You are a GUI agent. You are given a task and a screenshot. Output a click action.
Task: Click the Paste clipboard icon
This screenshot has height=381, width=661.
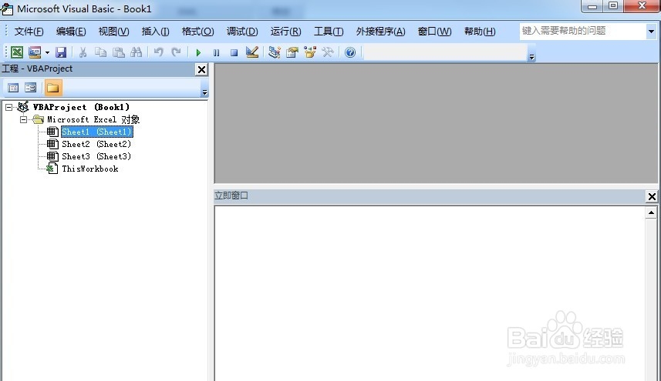pos(119,52)
